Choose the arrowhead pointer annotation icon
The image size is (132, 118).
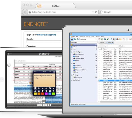click(39, 88)
